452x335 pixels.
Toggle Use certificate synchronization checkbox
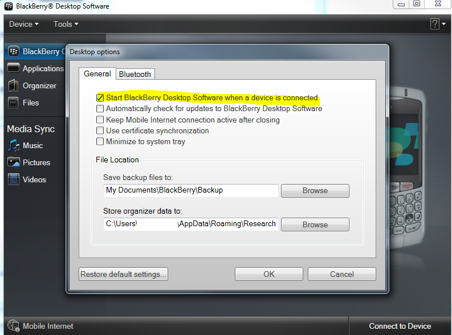(x=100, y=130)
